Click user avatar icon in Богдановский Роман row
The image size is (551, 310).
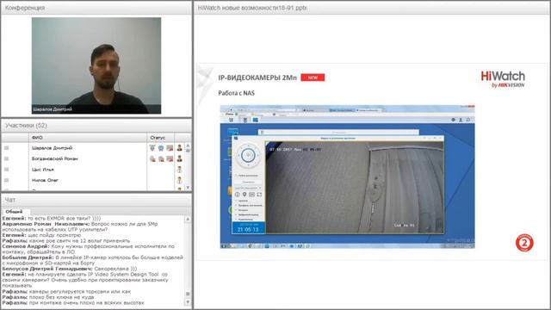click(180, 158)
